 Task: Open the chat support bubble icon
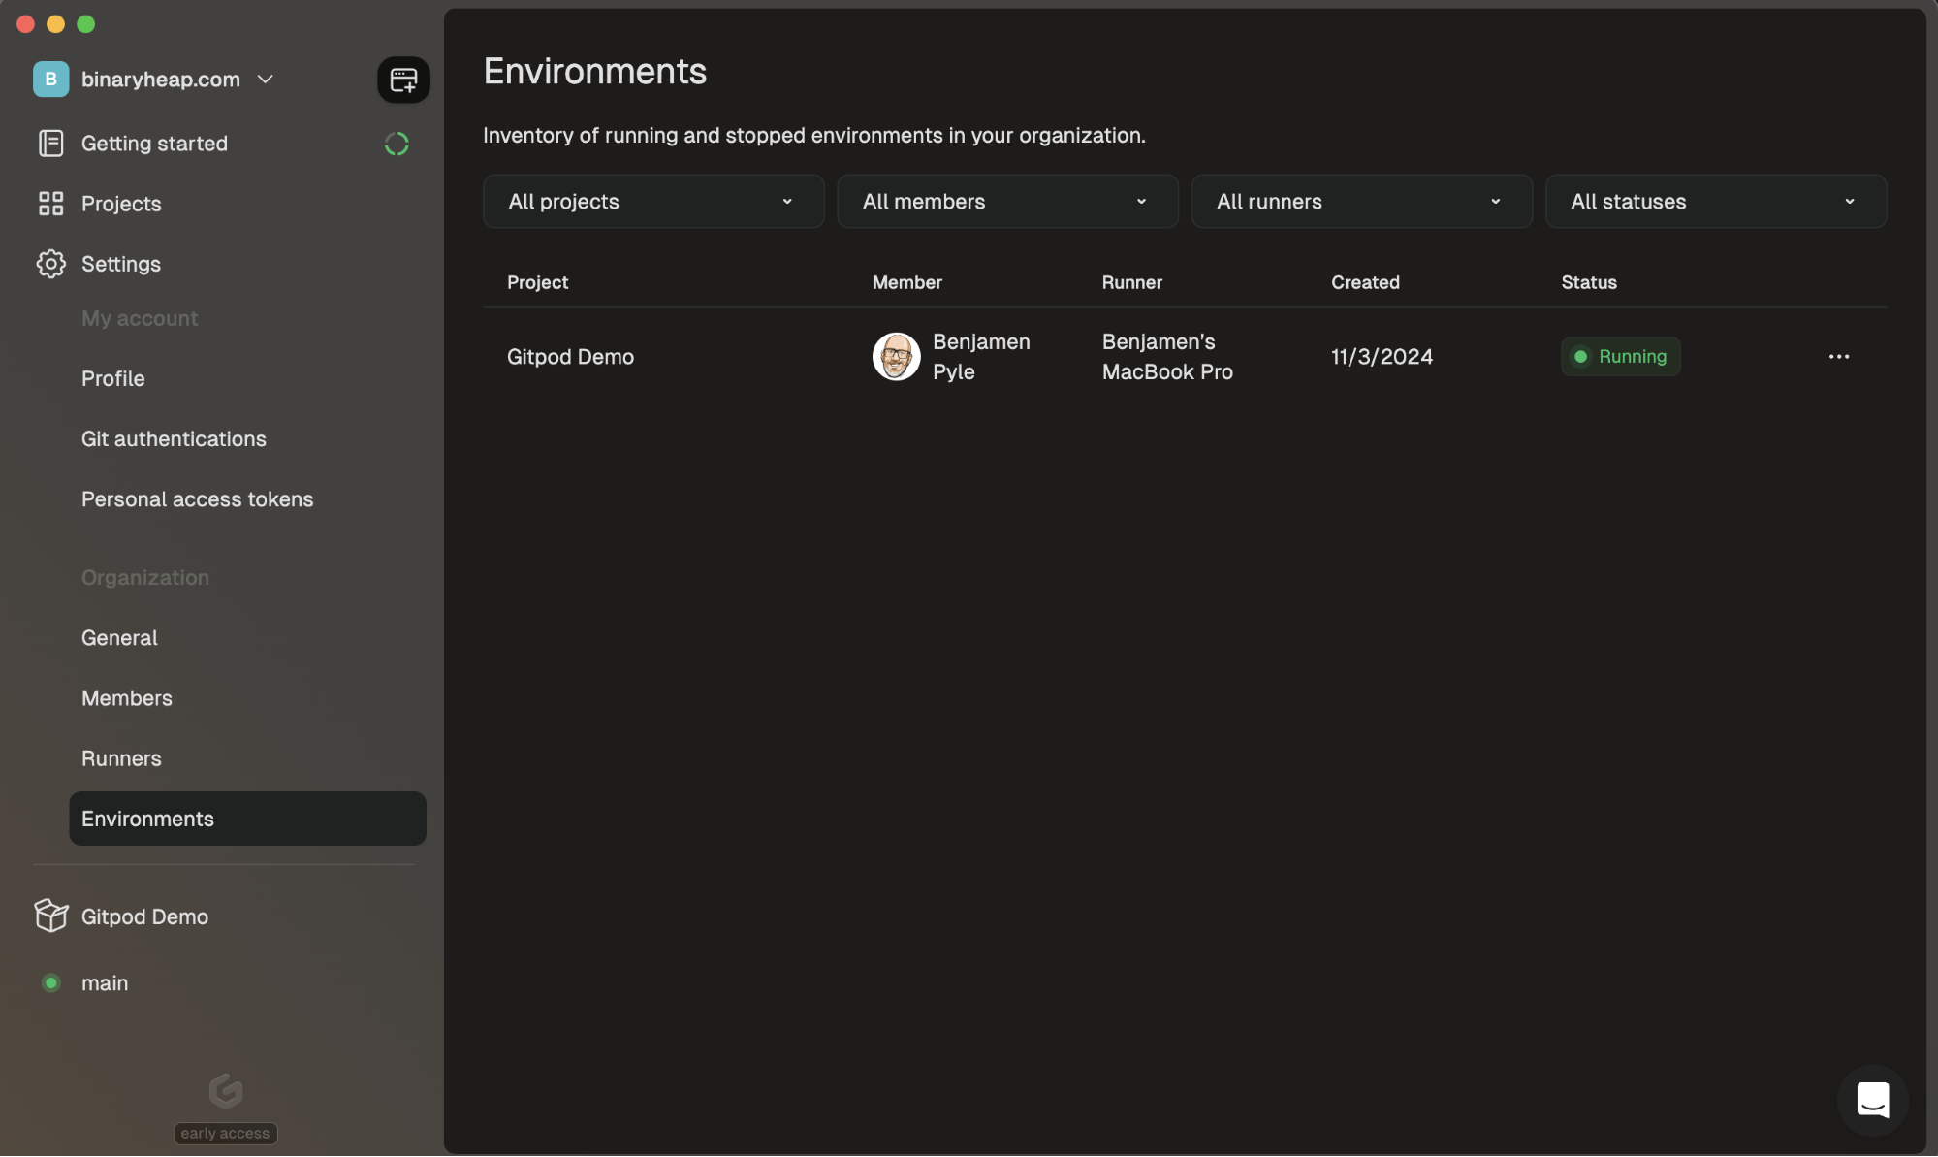[x=1872, y=1100]
